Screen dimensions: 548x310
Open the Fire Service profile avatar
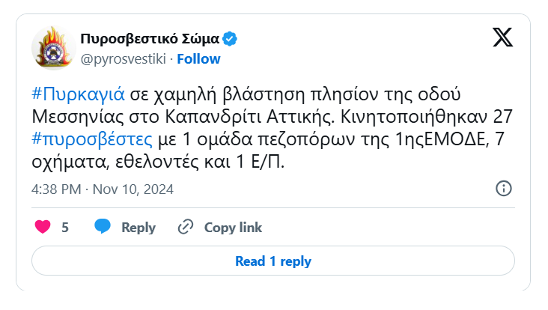click(53, 49)
